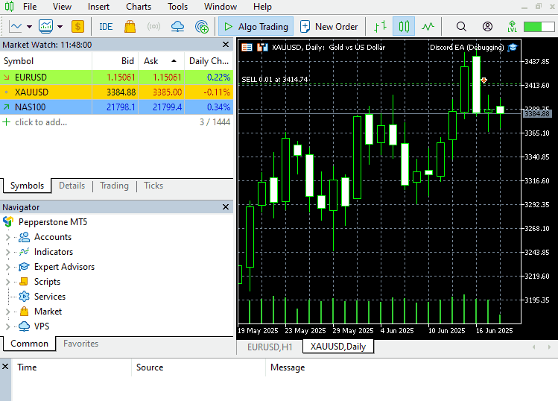The height and width of the screenshot is (401, 558).
Task: Click the Market bag icon in Navigator
Action: [24, 312]
